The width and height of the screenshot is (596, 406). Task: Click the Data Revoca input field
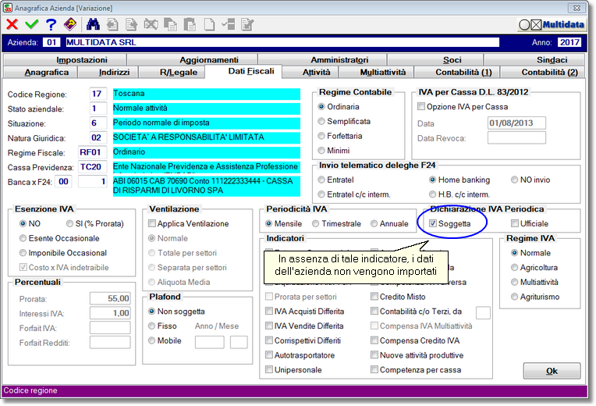516,137
